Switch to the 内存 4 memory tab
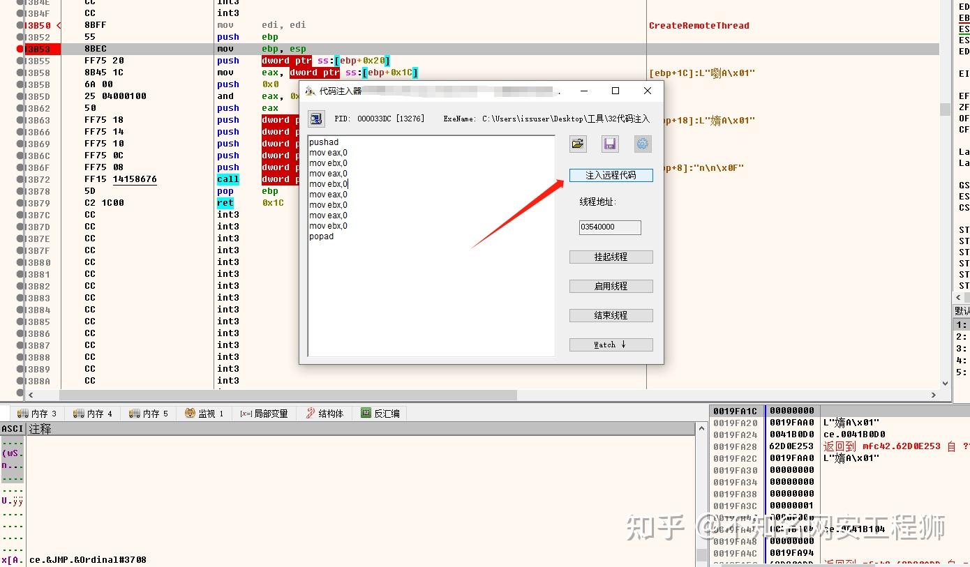This screenshot has height=567, width=970. click(x=92, y=413)
